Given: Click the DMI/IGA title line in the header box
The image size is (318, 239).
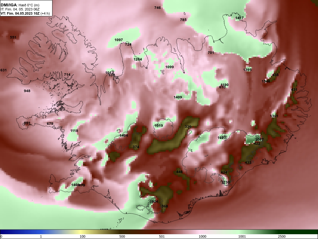Looking at the screenshot, I should pyautogui.click(x=20, y=5).
